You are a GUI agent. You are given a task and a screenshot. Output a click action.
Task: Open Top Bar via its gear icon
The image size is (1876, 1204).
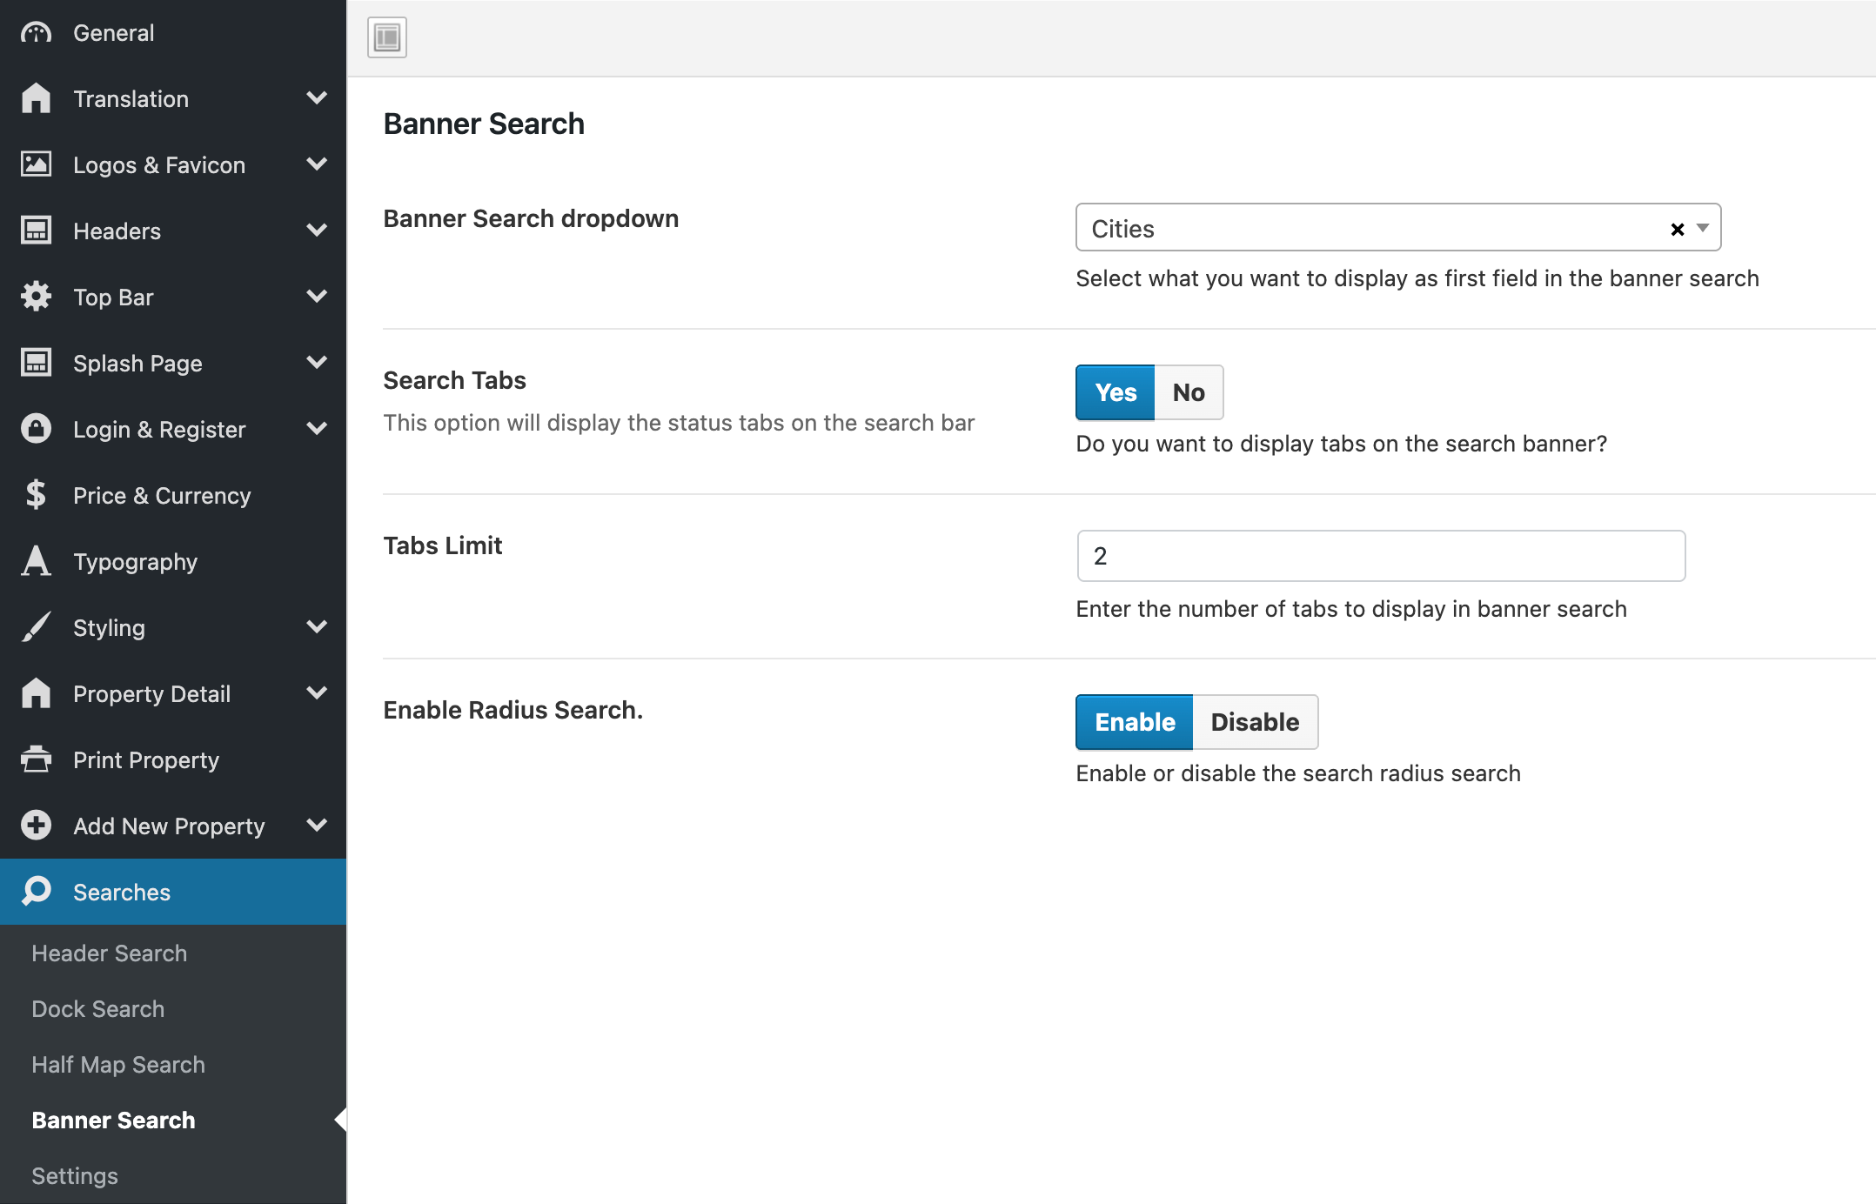(36, 297)
